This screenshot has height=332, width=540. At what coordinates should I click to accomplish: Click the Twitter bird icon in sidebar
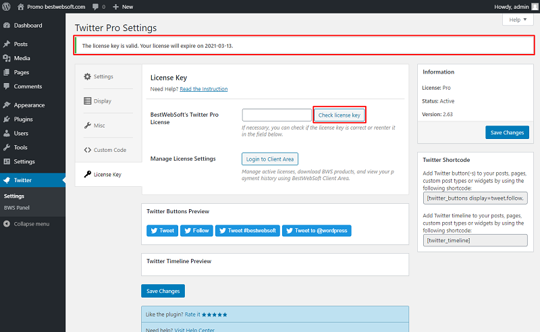pos(7,180)
